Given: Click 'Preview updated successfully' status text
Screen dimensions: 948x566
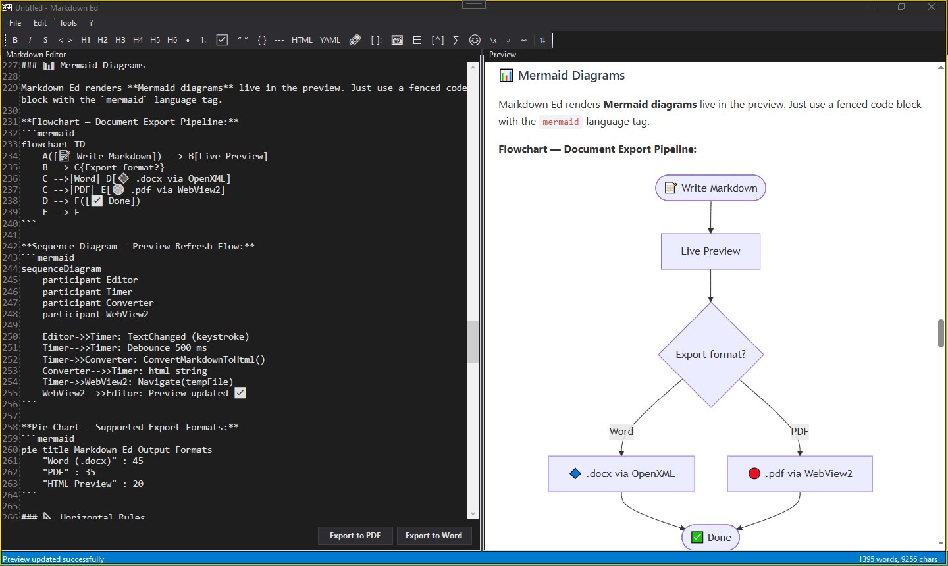Looking at the screenshot, I should (54, 559).
